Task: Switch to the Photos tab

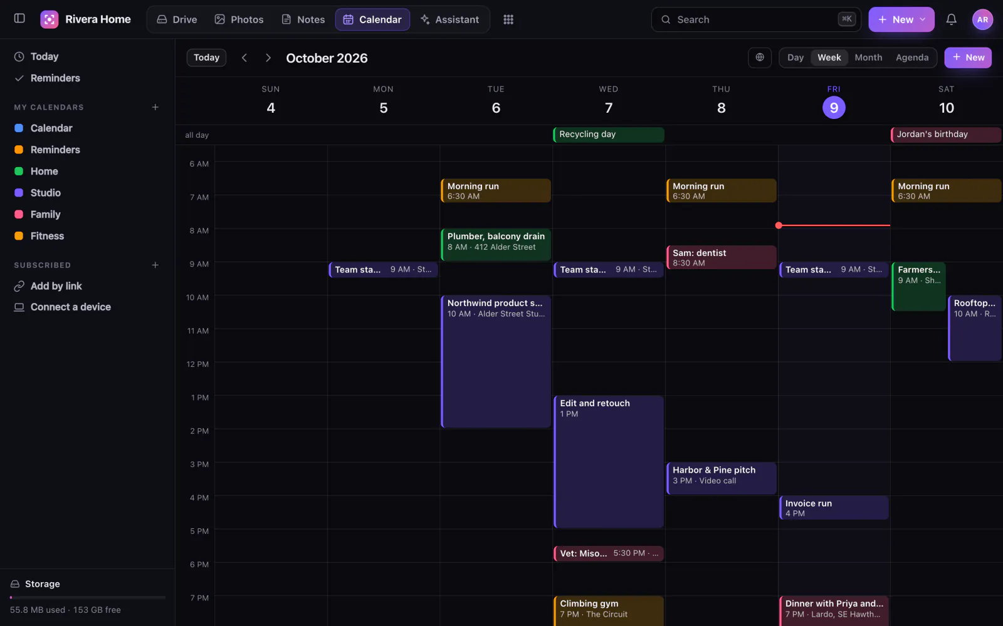Action: (239, 19)
